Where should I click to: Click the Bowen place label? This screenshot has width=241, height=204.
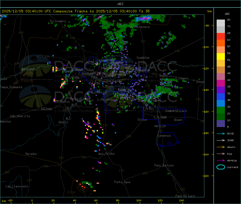tap(178, 120)
